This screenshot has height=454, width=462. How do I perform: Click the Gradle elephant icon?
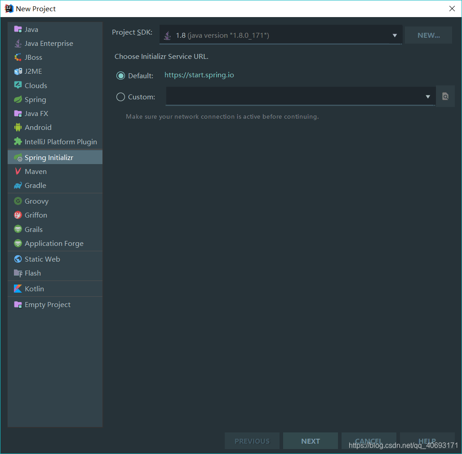pyautogui.click(x=18, y=185)
